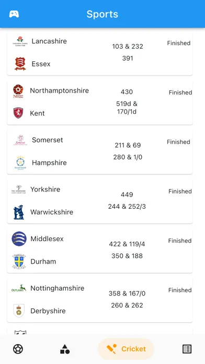The image size is (205, 364).
Task: Tap the game controller icon in header
Action: (14, 14)
